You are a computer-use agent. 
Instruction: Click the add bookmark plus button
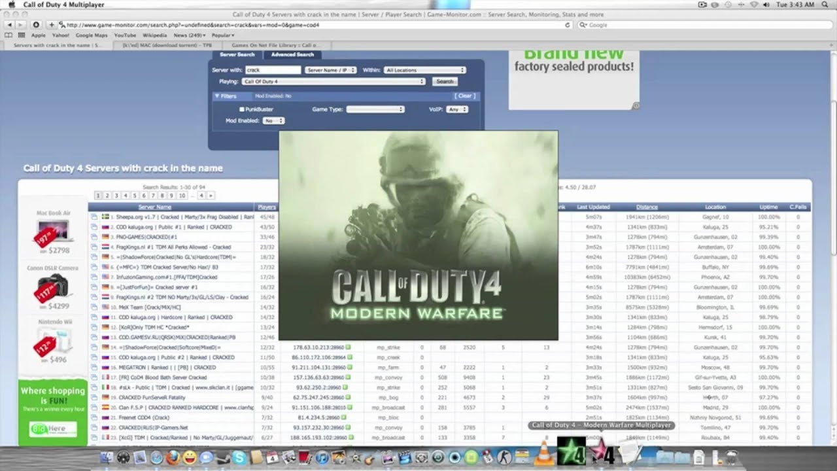click(x=52, y=25)
